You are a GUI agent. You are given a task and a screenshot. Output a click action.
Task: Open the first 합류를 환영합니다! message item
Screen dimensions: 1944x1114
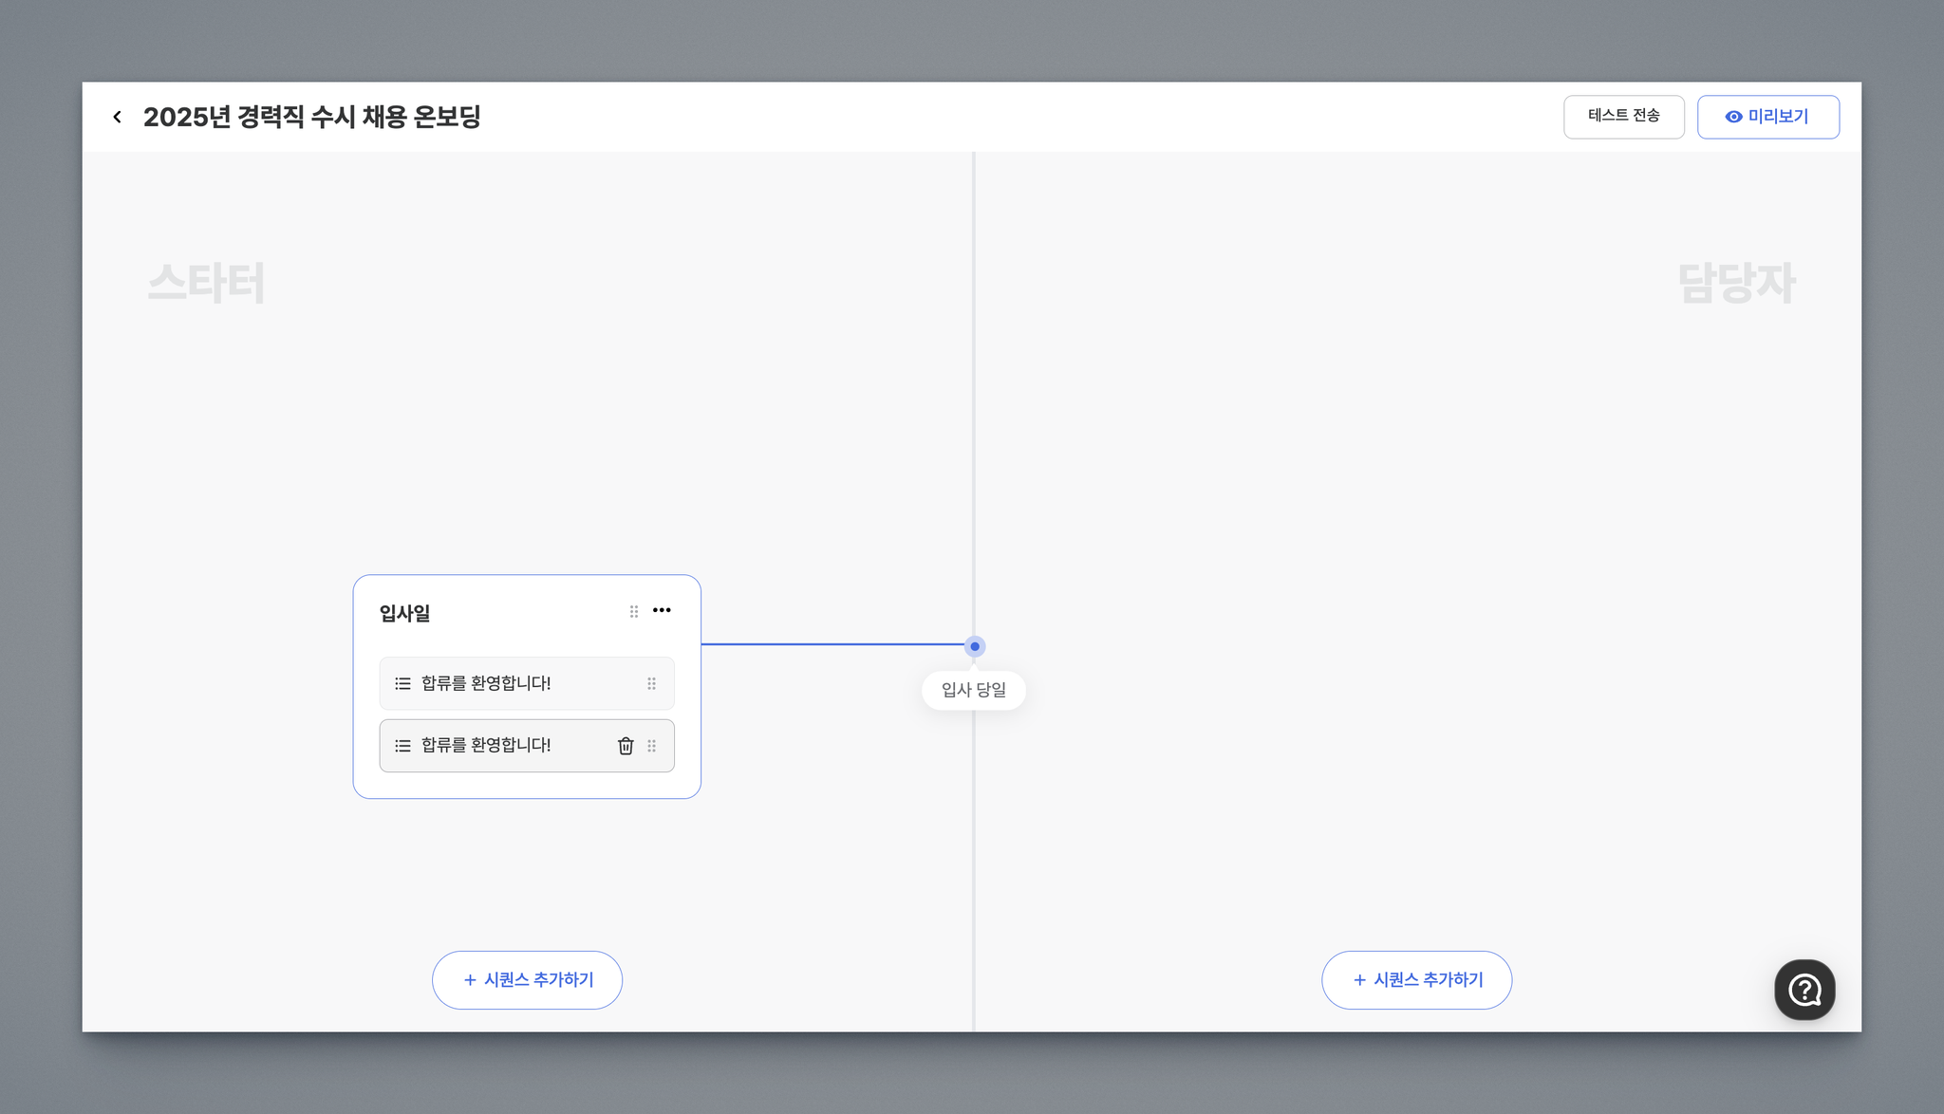click(x=486, y=683)
